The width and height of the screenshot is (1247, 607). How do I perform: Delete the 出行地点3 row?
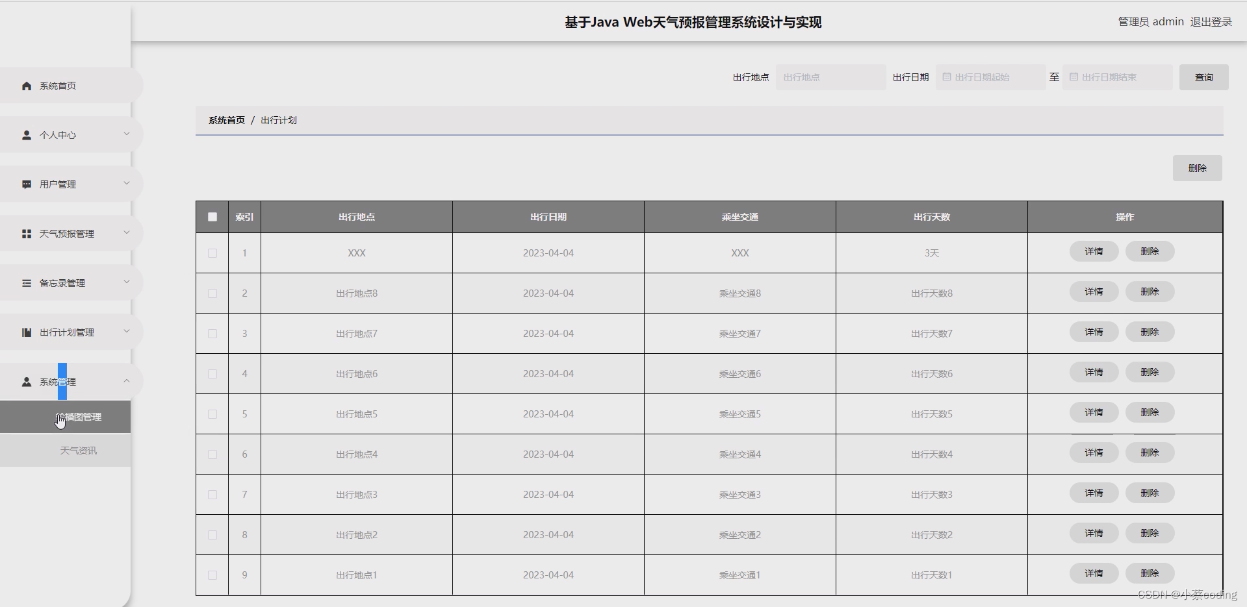pos(1150,493)
